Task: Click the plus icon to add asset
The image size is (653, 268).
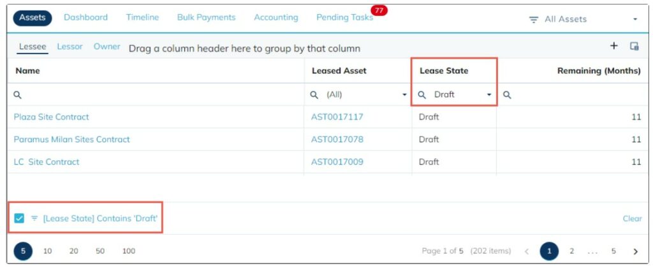Action: 614,46
